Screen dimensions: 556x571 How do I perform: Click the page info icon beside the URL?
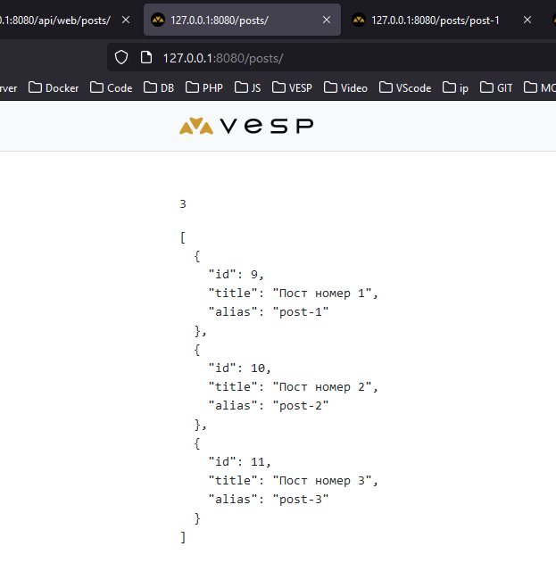pyautogui.click(x=146, y=58)
